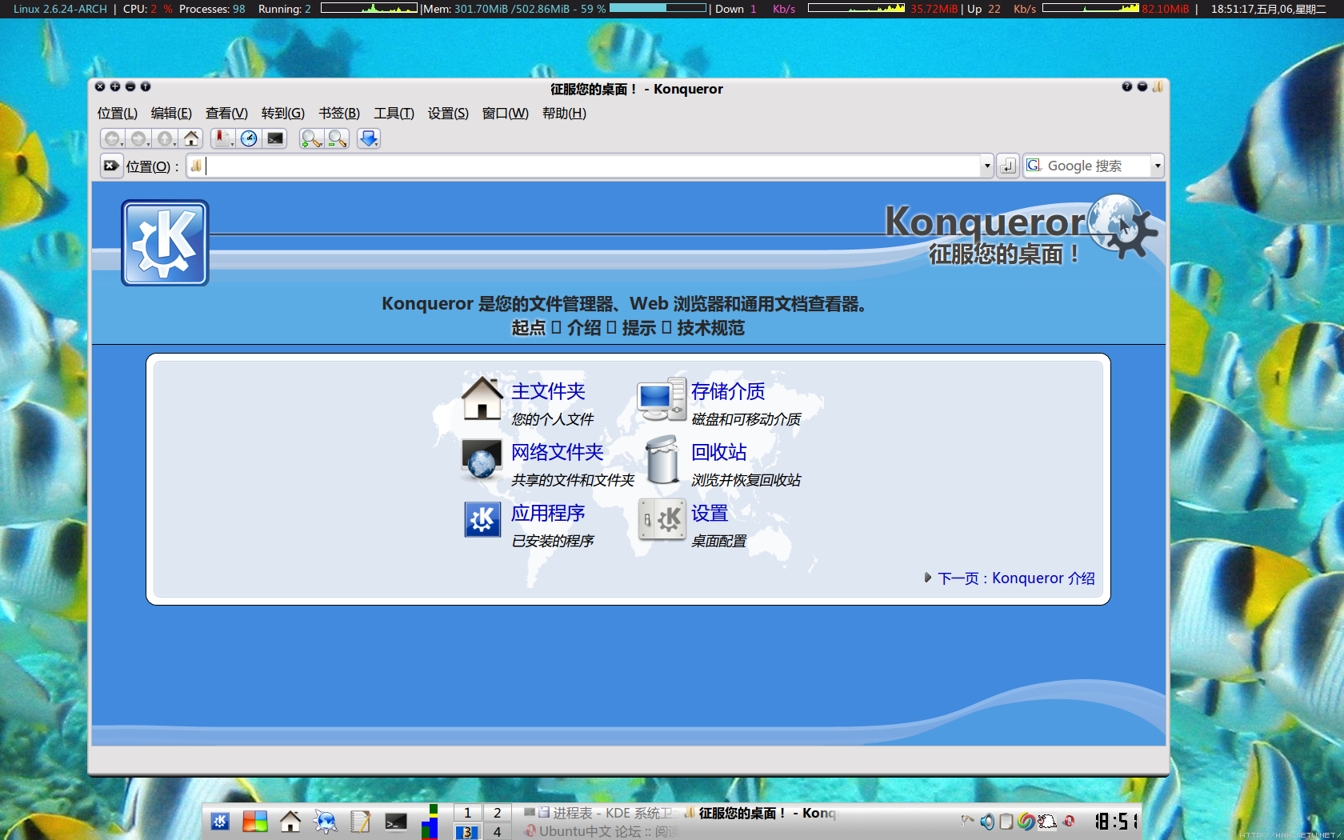
Task: Go forward with the Forward arrow
Action: 138,138
